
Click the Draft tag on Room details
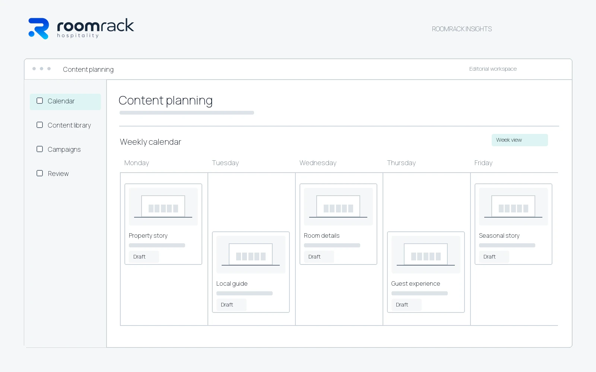[x=319, y=257]
